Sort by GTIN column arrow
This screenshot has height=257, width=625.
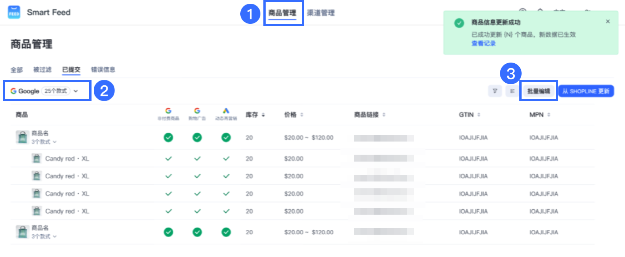[479, 115]
